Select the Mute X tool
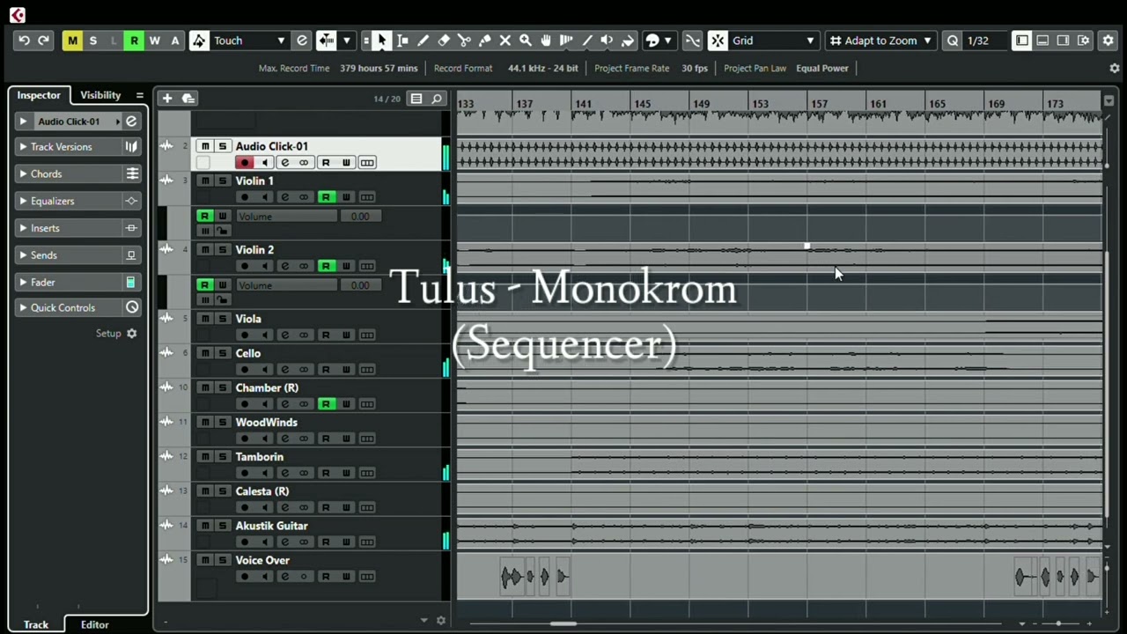Screen dimensions: 1127x634 click(x=505, y=41)
